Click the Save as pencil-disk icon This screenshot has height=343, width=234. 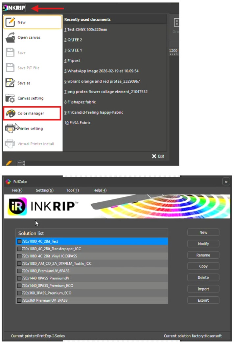tap(10, 83)
